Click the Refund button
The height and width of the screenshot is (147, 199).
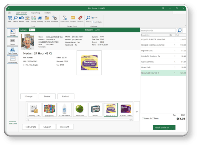click(x=66, y=96)
